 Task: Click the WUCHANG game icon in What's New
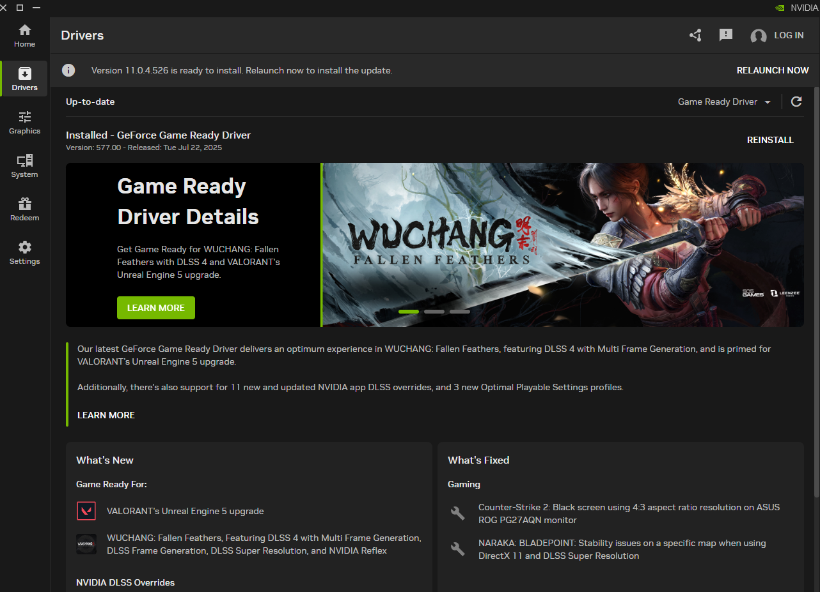[86, 544]
